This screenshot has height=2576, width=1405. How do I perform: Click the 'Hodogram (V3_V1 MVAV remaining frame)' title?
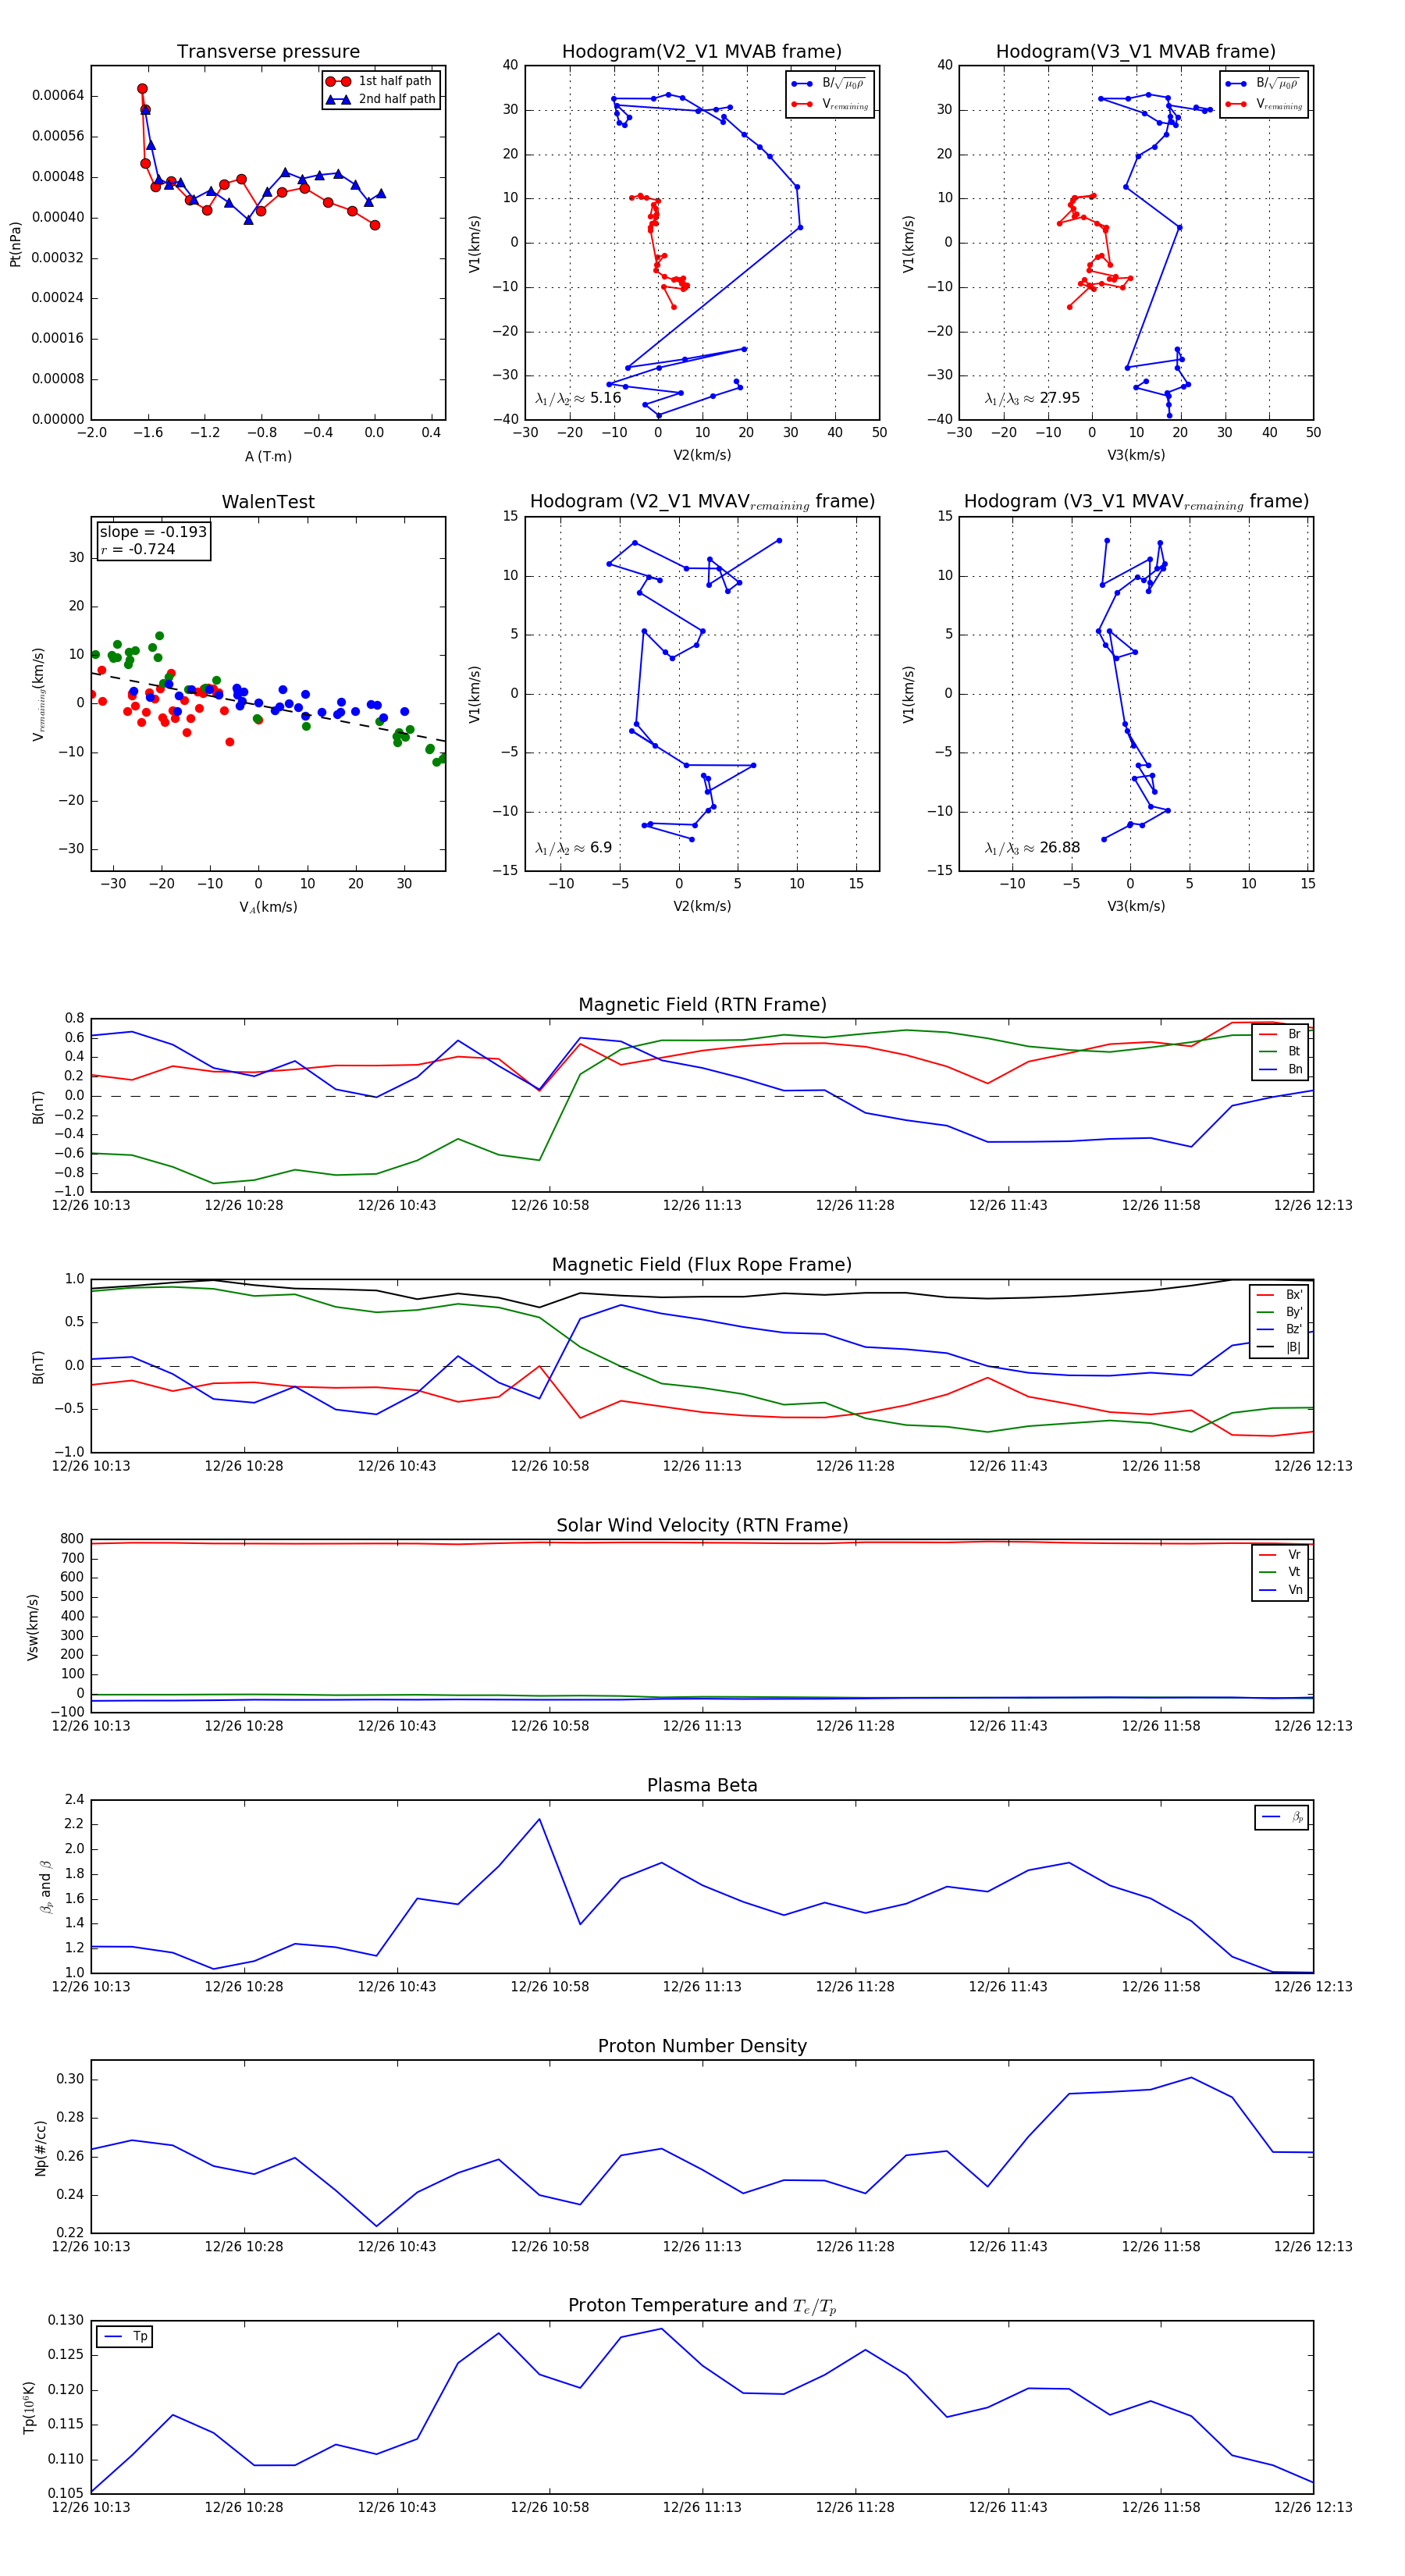tap(1136, 502)
